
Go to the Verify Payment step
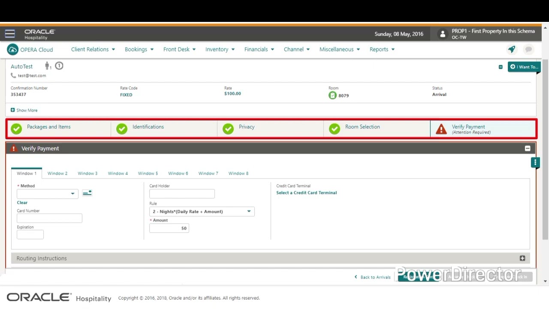tap(483, 129)
